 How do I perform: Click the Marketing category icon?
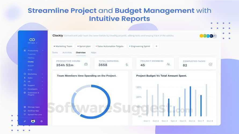point(25,74)
